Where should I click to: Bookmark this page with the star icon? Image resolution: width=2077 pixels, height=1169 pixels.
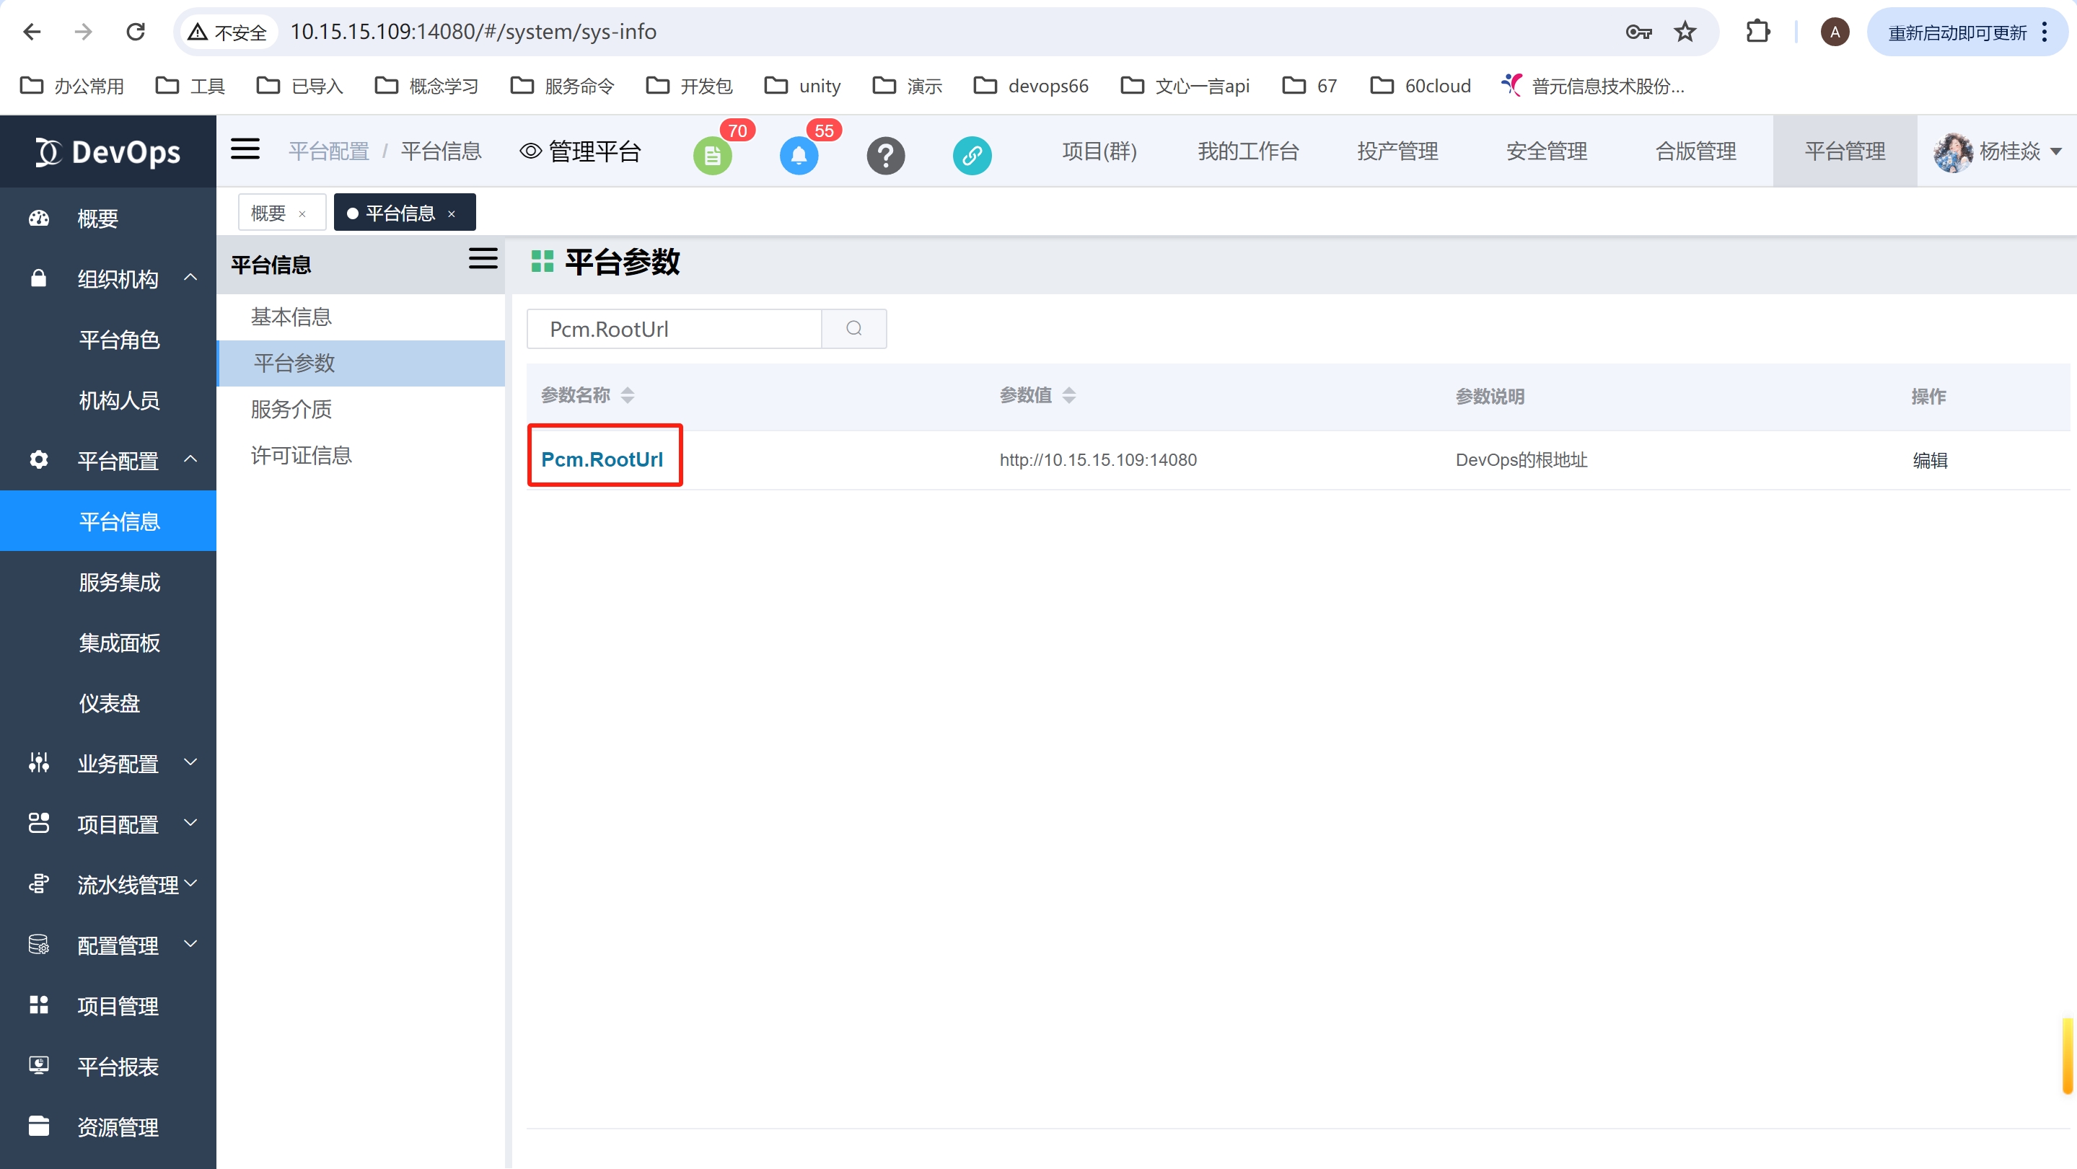click(1685, 32)
